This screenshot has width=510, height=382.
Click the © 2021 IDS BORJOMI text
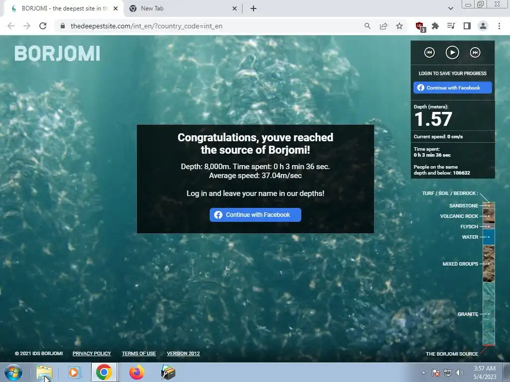point(39,354)
